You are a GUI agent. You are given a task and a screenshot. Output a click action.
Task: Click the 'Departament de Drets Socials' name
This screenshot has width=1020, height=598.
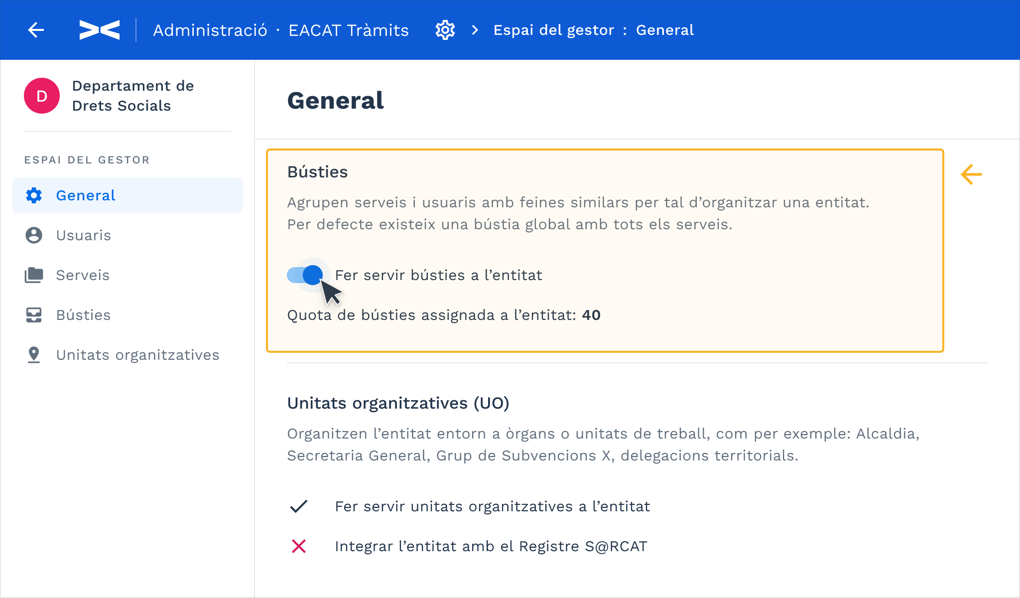[x=133, y=96]
